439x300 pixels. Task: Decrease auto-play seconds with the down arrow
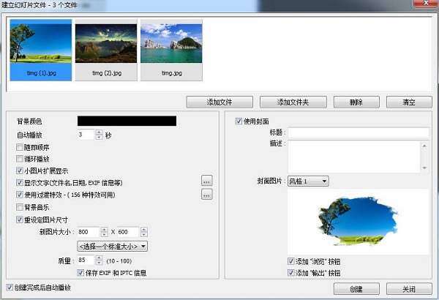tap(99, 137)
